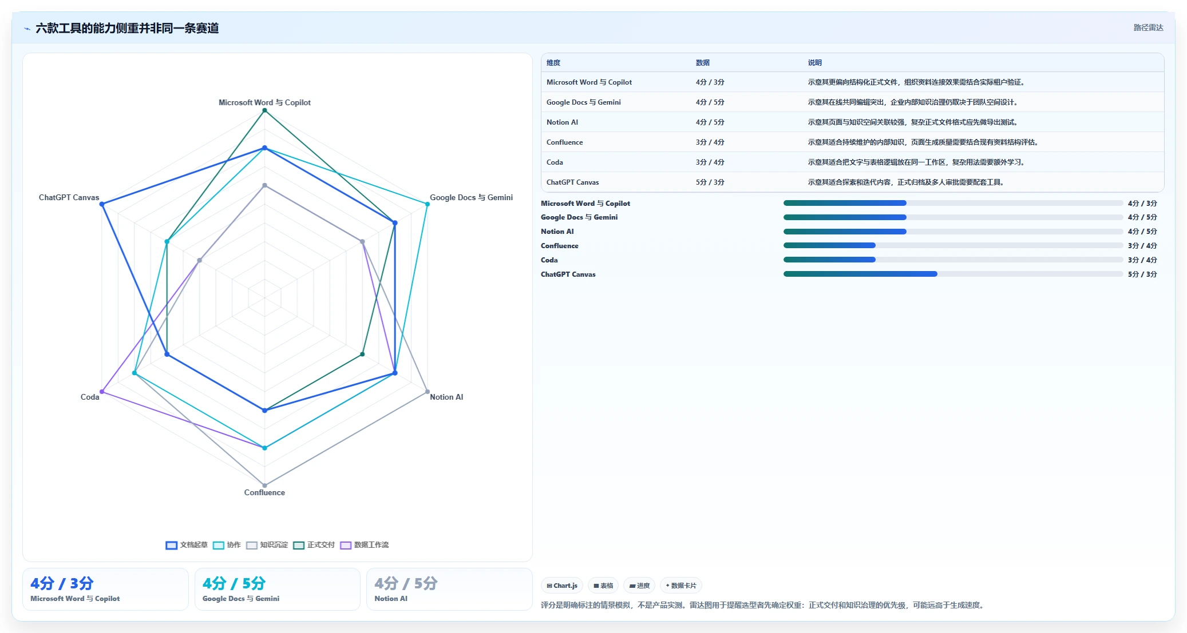The width and height of the screenshot is (1187, 633).
Task: Click the Chart.js chip
Action: [x=562, y=586]
